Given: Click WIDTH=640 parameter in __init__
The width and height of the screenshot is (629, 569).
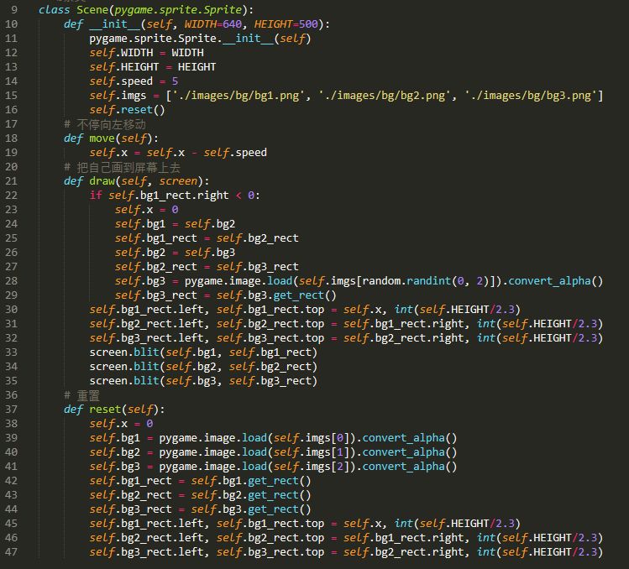Looking at the screenshot, I should (x=213, y=24).
